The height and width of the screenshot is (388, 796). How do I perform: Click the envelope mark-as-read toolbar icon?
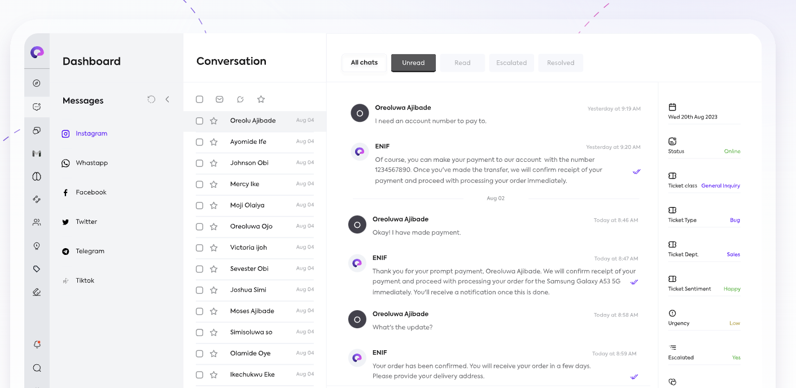220,99
